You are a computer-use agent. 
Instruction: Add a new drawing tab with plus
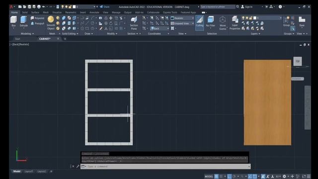click(65, 39)
